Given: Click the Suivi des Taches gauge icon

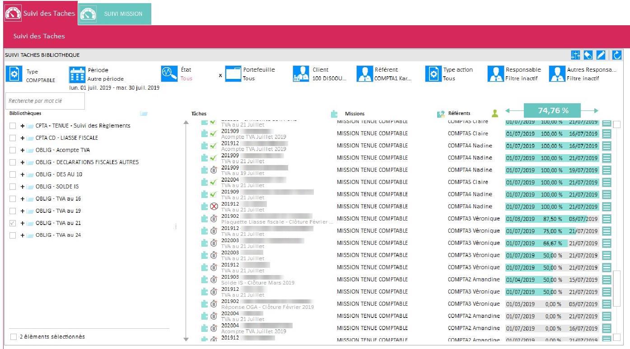Looking at the screenshot, I should (x=13, y=14).
